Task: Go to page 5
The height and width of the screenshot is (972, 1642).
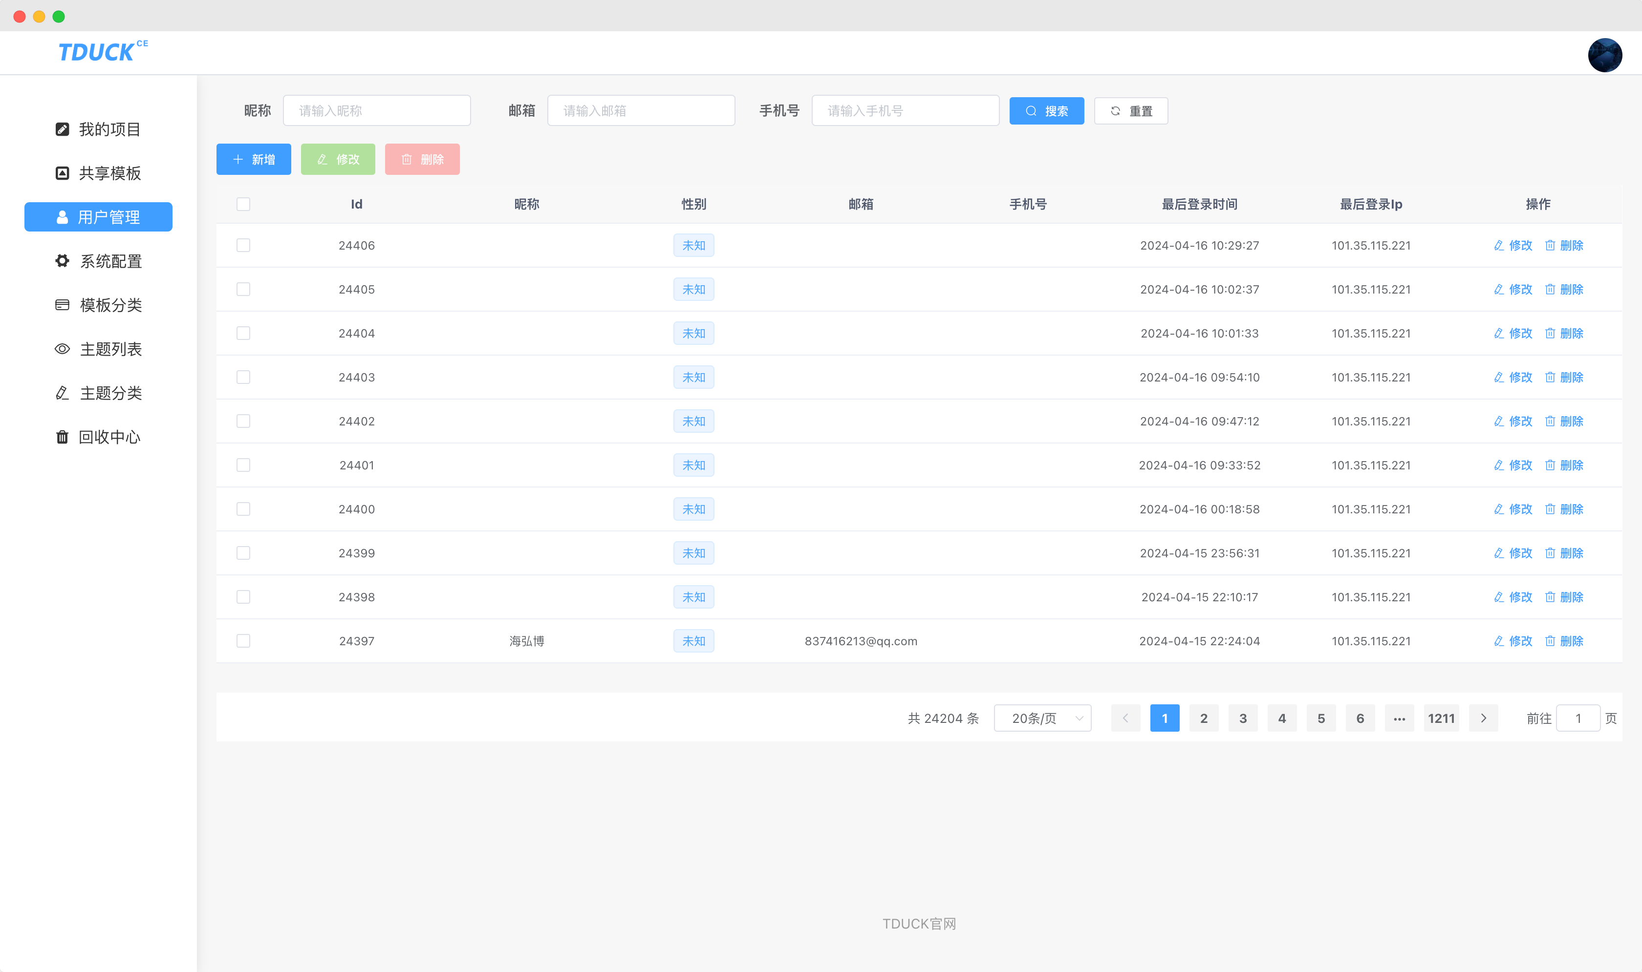Action: coord(1321,718)
